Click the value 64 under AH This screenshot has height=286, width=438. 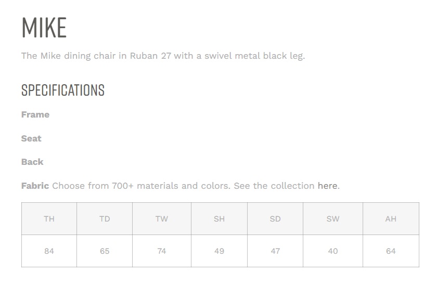tap(391, 251)
